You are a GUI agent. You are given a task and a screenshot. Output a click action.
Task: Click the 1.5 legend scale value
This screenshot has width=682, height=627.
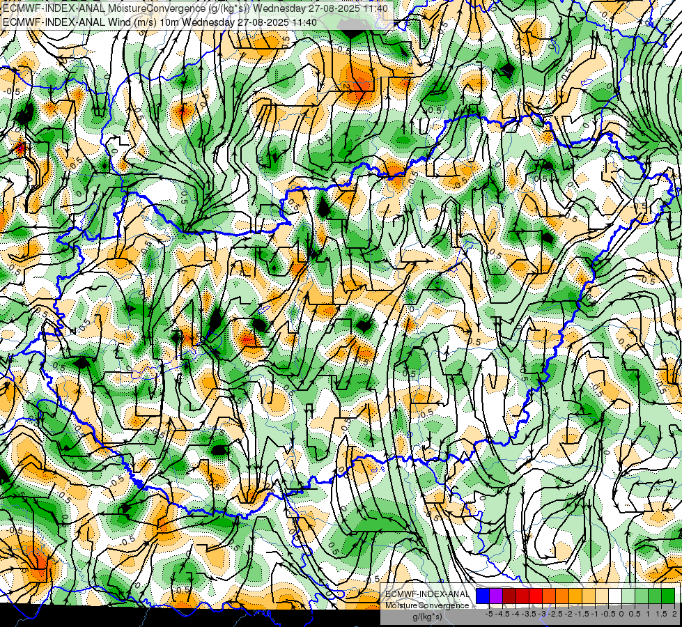(661, 614)
